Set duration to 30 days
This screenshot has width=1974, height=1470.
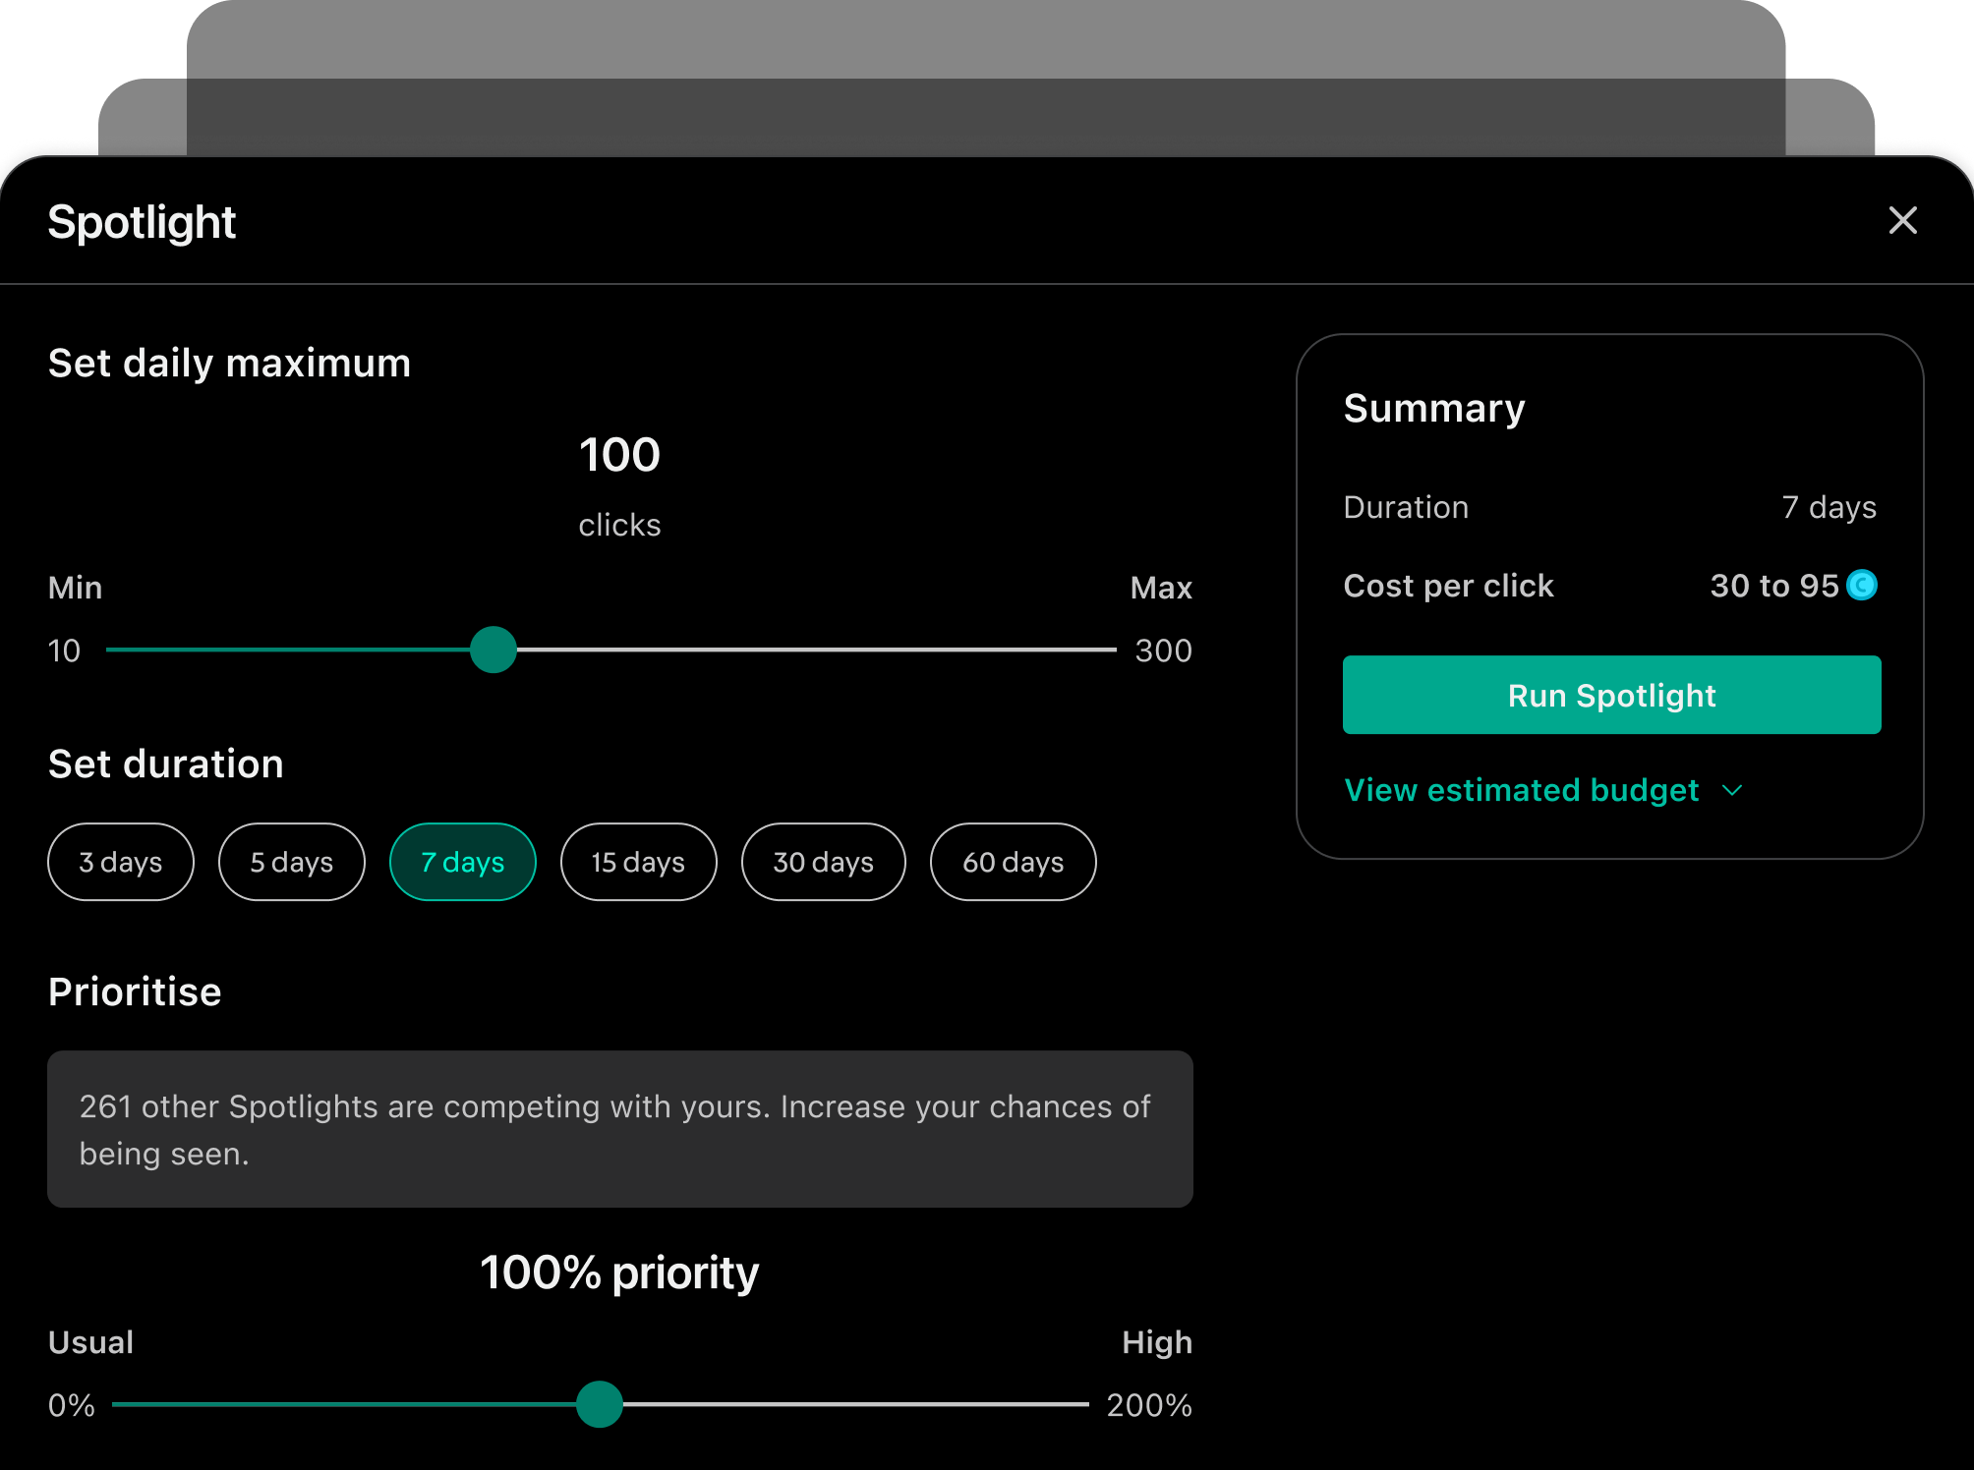click(823, 862)
